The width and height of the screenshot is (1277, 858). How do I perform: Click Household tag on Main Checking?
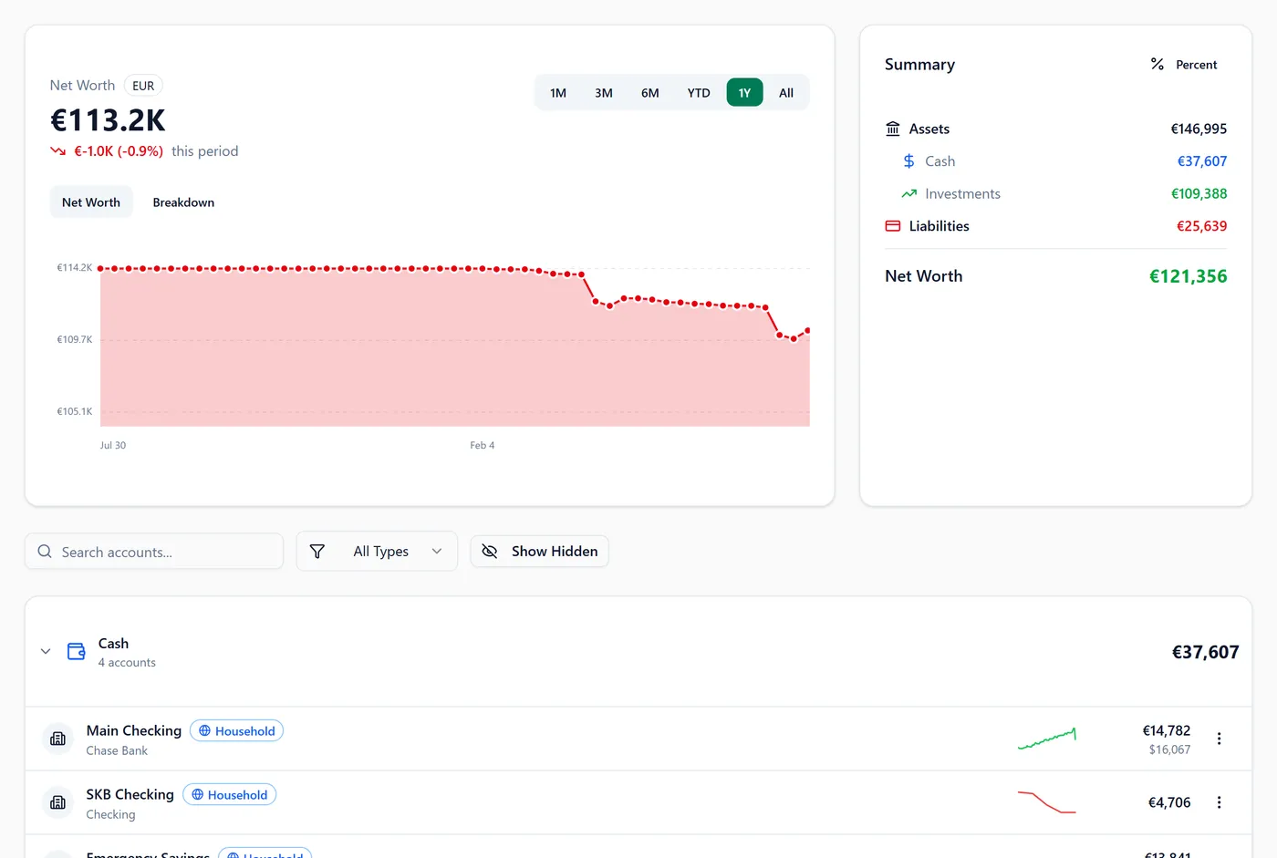pyautogui.click(x=236, y=730)
